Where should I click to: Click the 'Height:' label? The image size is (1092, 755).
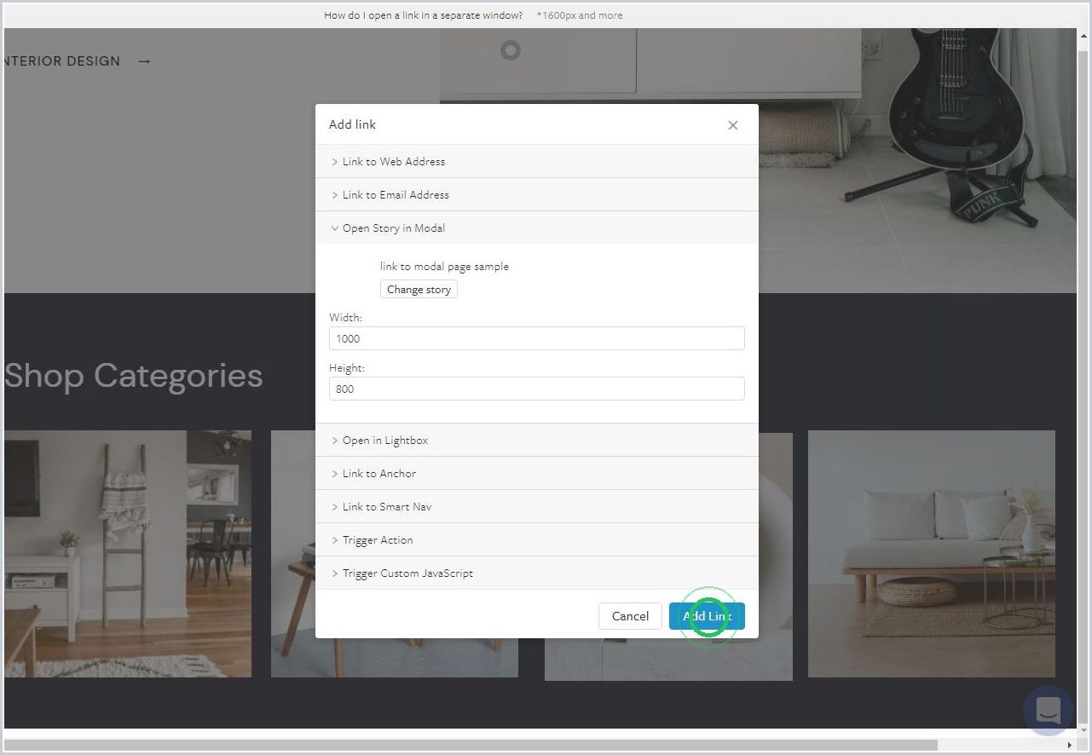pyautogui.click(x=347, y=367)
